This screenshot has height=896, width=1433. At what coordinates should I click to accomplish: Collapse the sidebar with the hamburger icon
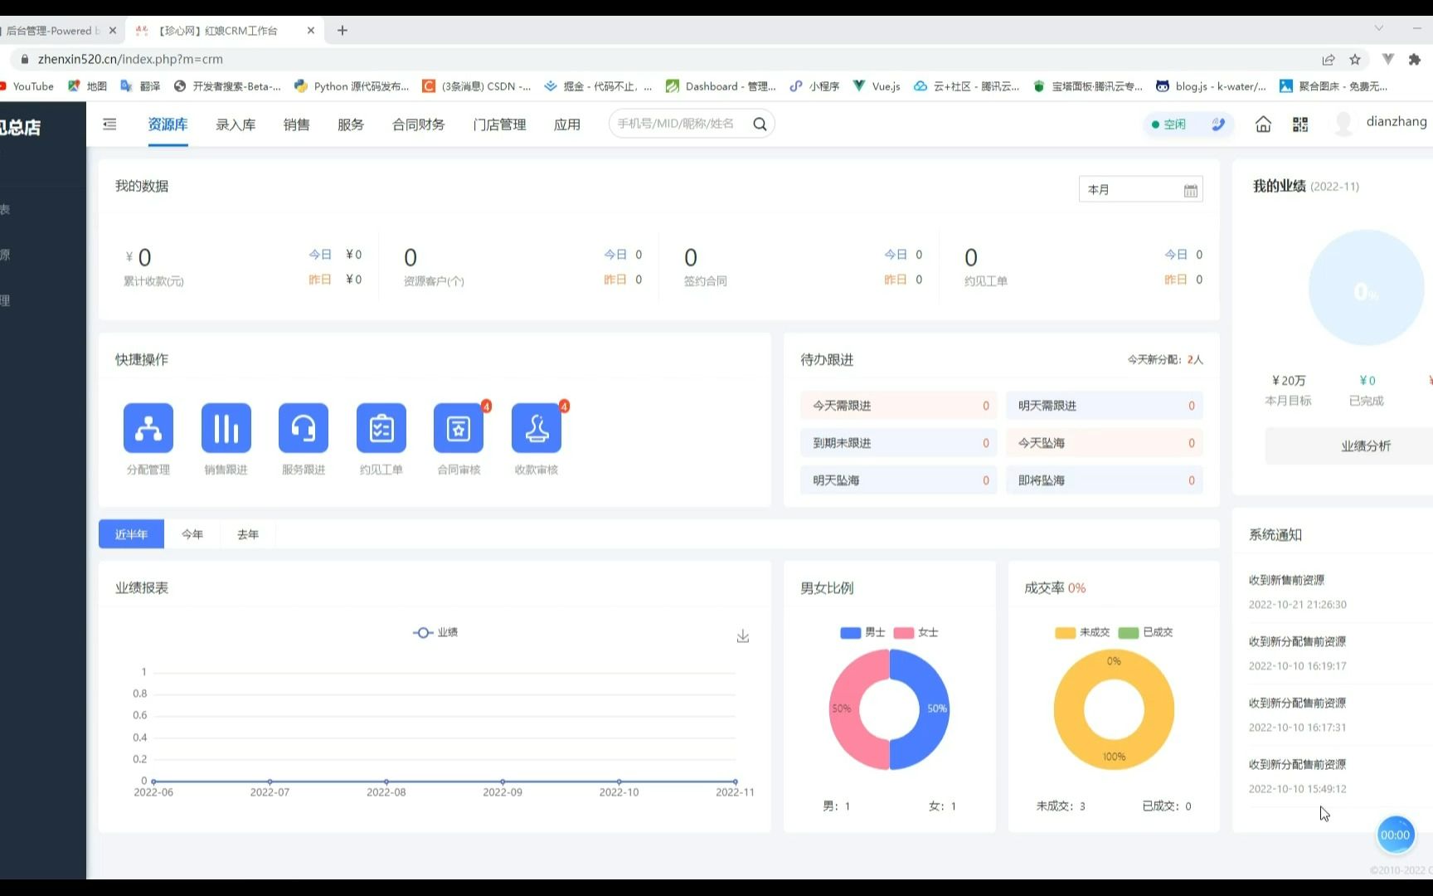(x=109, y=124)
